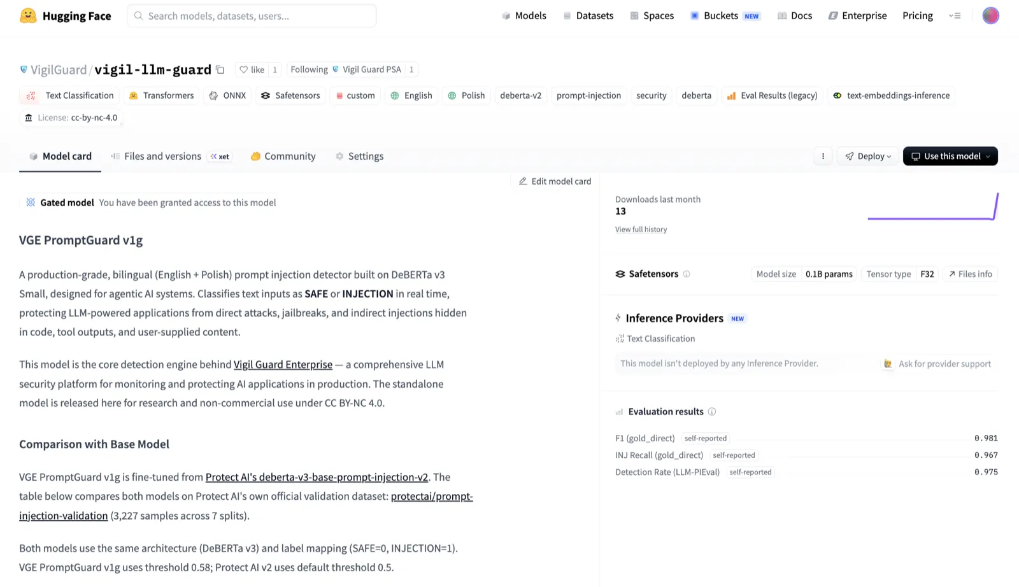This screenshot has height=587, width=1019.
Task: Open your profile avatar menu
Action: (990, 15)
